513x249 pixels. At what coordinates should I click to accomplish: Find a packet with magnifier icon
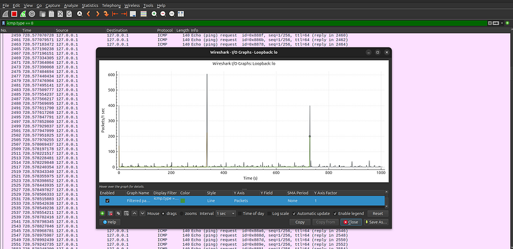(x=80, y=13)
